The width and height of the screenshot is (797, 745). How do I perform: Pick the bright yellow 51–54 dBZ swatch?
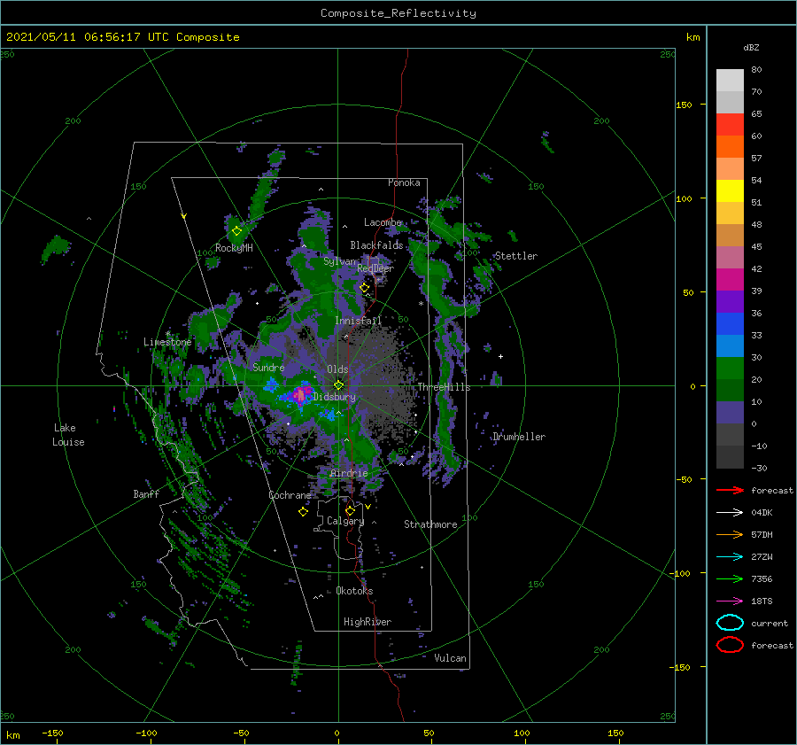730,190
